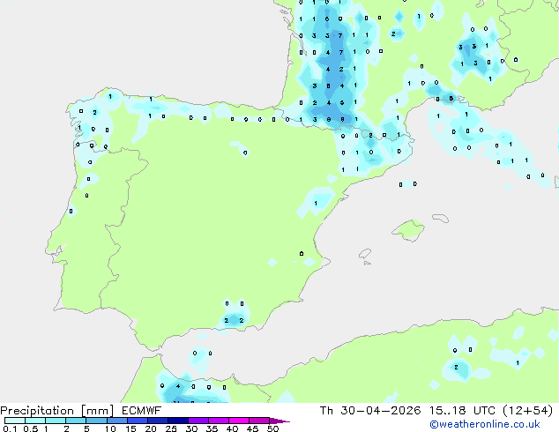This screenshot has width=559, height=432.
Task: Click the legend label '15'
Action: click(130, 428)
